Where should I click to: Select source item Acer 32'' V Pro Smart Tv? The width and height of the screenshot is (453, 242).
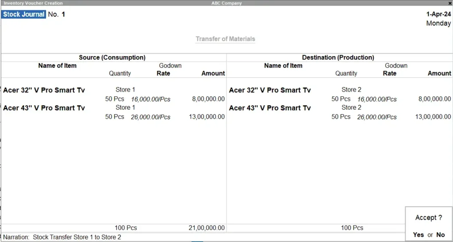click(x=44, y=90)
